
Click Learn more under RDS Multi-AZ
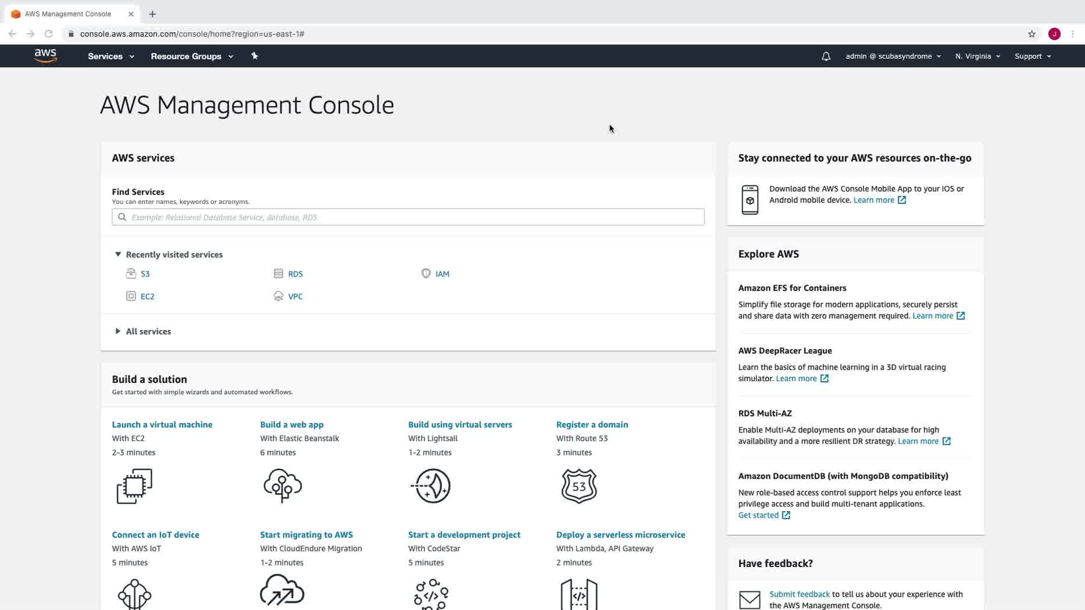(924, 442)
